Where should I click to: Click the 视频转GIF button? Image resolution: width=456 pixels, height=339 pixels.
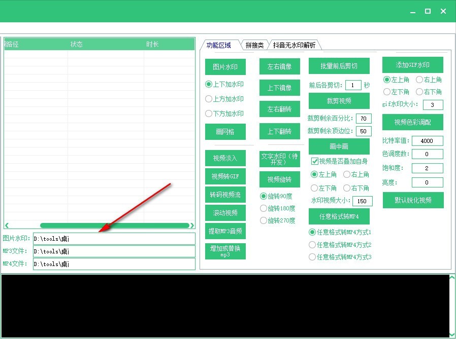(225, 176)
